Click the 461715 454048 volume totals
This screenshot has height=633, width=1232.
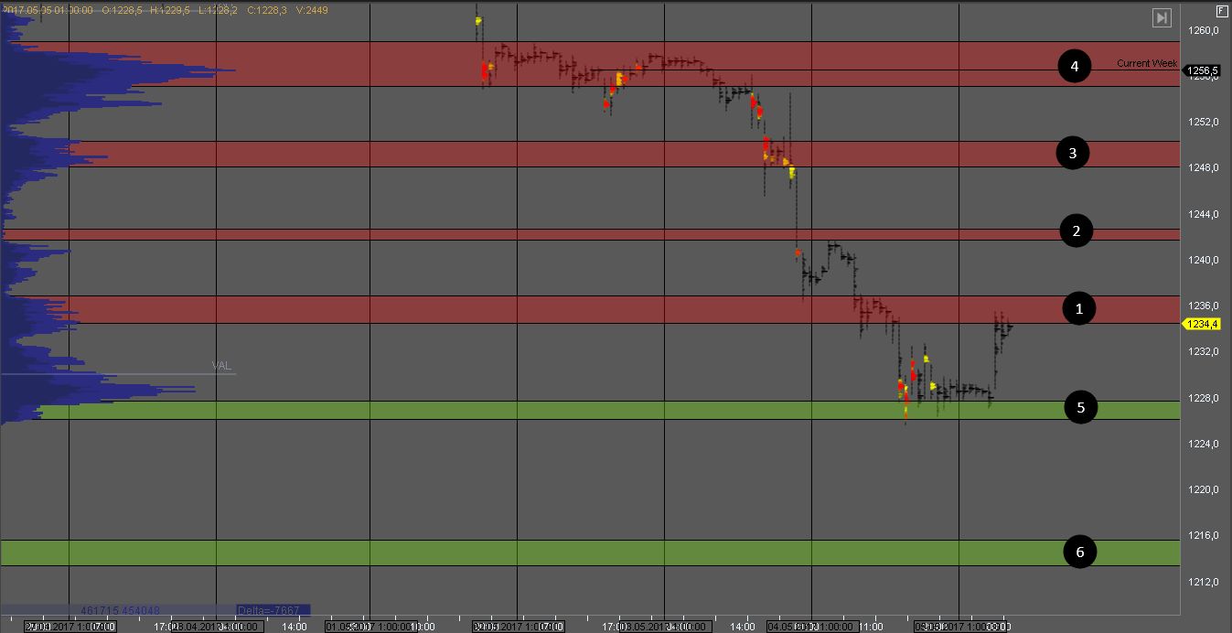pyautogui.click(x=120, y=610)
